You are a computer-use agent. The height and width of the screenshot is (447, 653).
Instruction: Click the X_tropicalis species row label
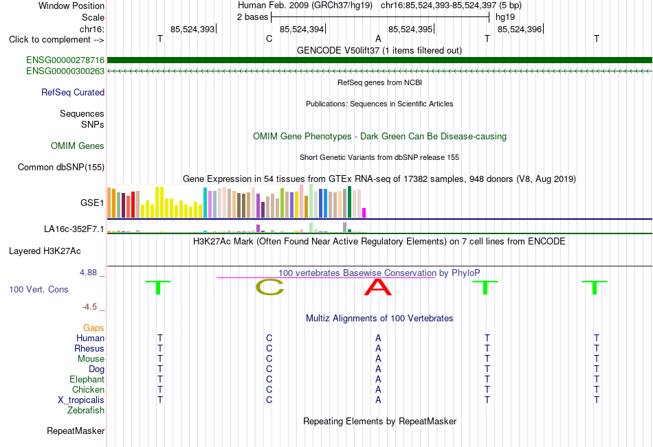click(81, 400)
